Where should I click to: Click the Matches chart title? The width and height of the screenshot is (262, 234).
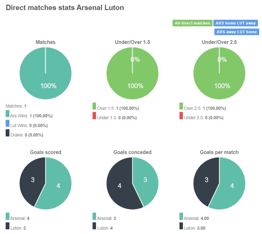click(x=45, y=42)
